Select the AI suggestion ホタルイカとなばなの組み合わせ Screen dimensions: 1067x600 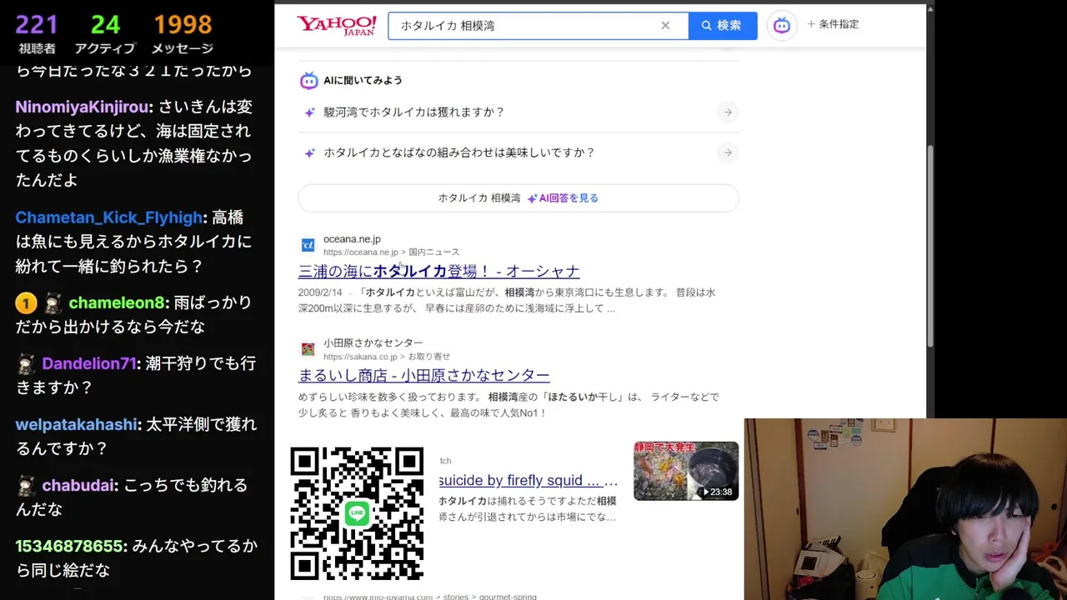(x=459, y=152)
